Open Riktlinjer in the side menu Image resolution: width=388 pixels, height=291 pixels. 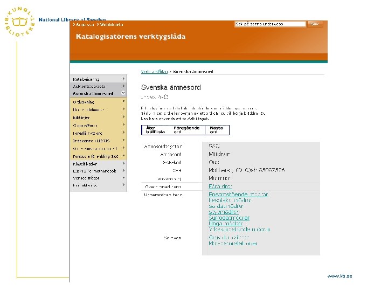(x=81, y=117)
